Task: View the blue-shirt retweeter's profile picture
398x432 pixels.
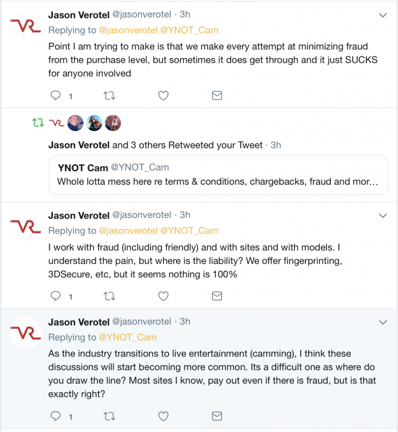Action: (x=75, y=123)
